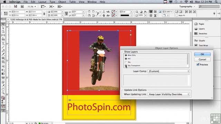
Task: Open the Effects fx button
Action: (x=145, y=12)
